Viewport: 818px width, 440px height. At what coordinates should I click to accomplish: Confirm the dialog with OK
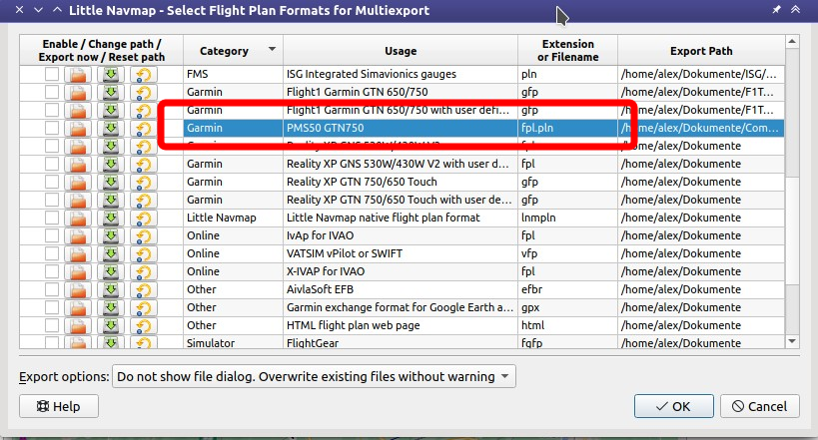pyautogui.click(x=673, y=406)
